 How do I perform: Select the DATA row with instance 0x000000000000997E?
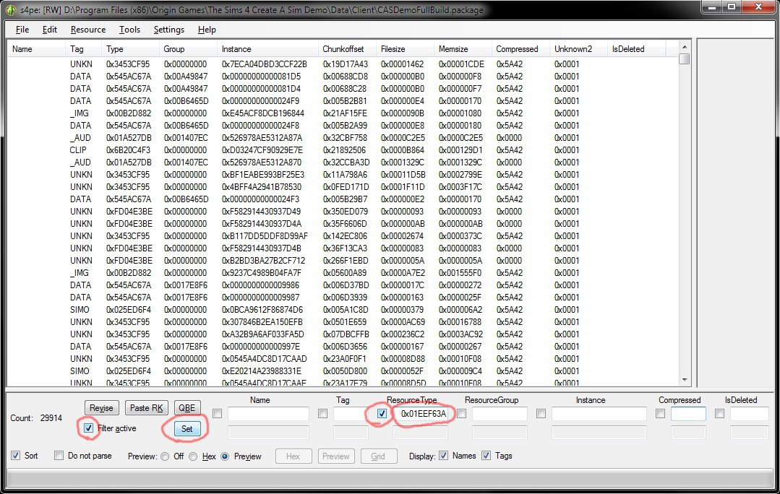pos(343,347)
